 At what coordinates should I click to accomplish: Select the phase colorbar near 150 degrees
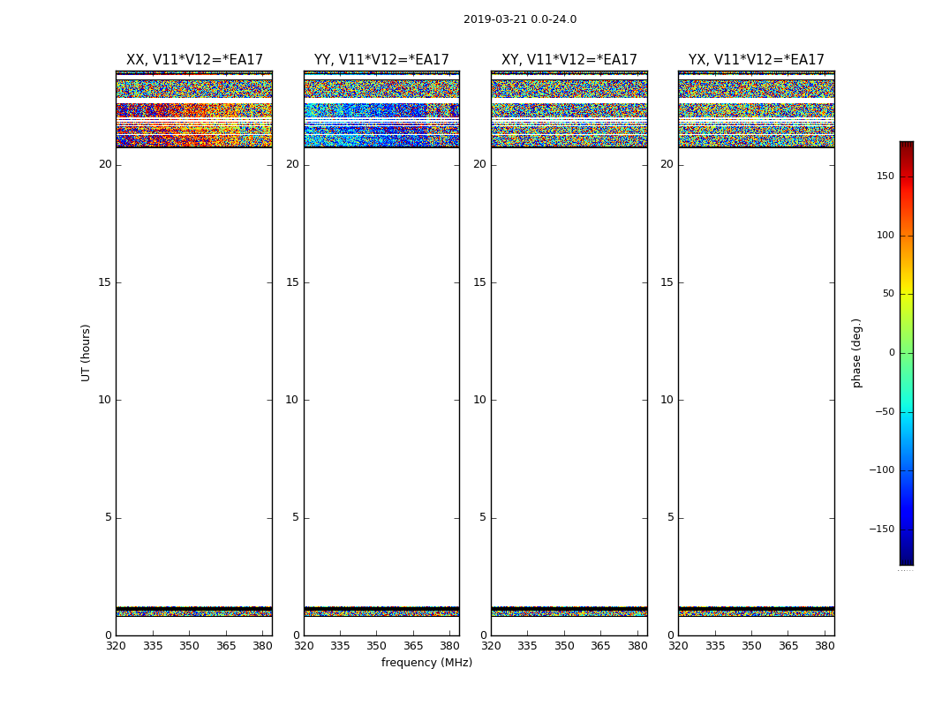click(907, 176)
